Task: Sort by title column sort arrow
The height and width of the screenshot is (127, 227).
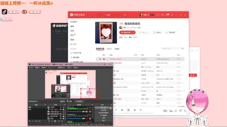Action: [138, 55]
